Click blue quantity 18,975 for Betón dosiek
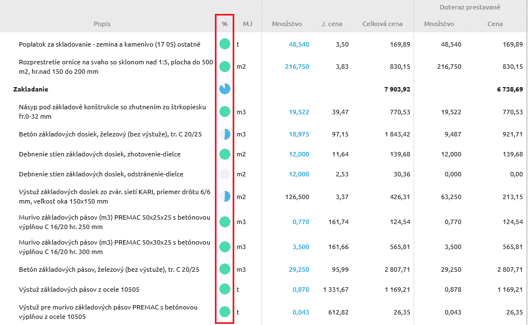The image size is (528, 325). [299, 134]
